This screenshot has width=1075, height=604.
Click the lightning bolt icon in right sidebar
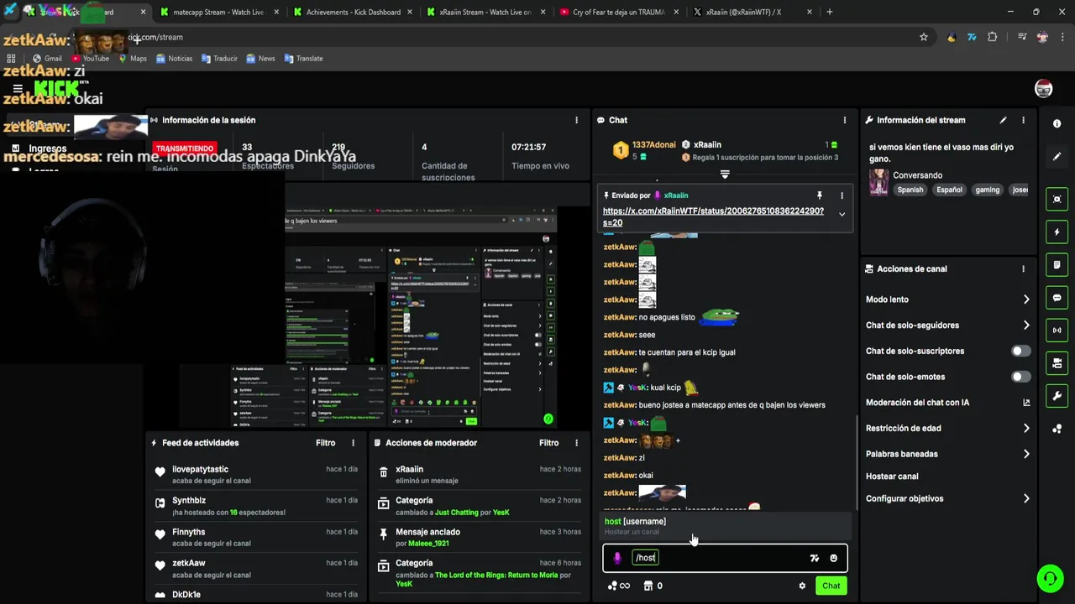pyautogui.click(x=1057, y=232)
